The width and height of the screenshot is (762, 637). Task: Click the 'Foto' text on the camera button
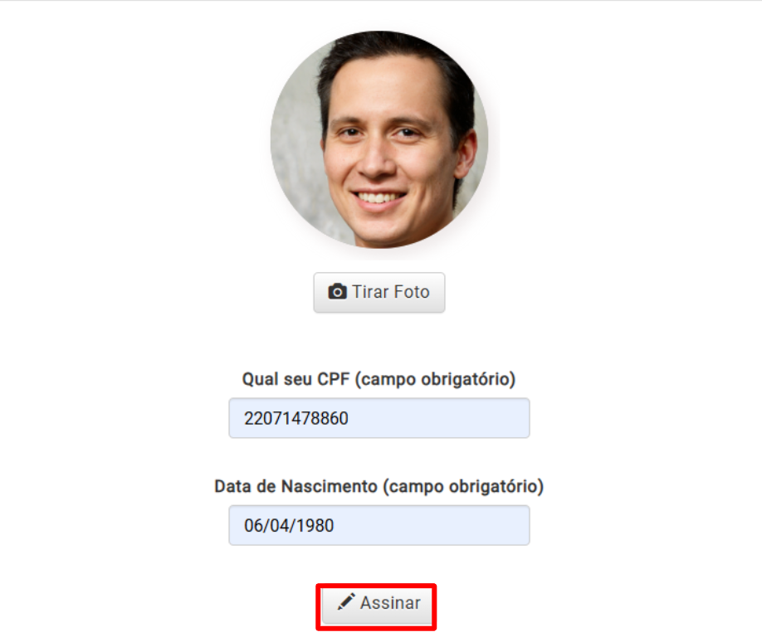[x=412, y=292]
